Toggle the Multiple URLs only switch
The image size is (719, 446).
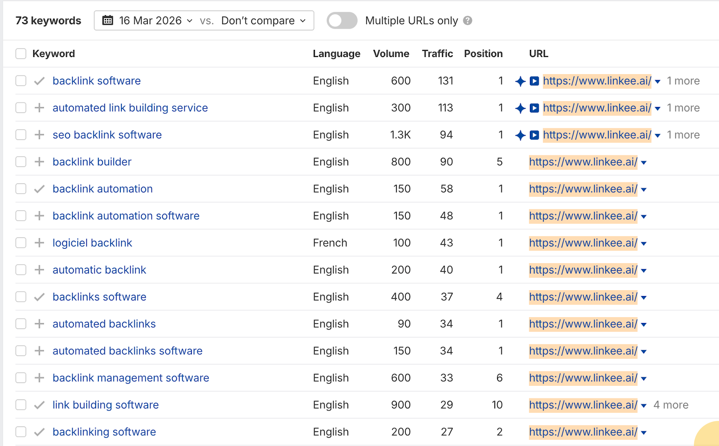click(342, 21)
